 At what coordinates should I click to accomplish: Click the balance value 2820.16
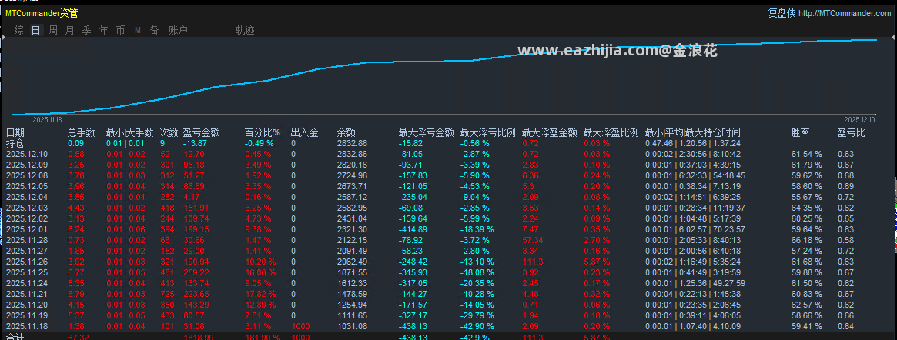pyautogui.click(x=352, y=165)
